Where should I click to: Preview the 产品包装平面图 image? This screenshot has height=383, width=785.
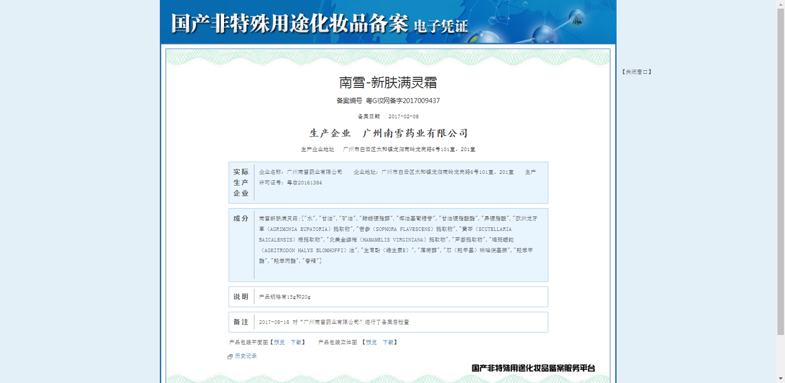279,343
